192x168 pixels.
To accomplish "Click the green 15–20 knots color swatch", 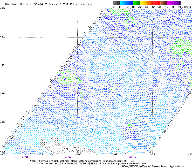I will 136,3.
